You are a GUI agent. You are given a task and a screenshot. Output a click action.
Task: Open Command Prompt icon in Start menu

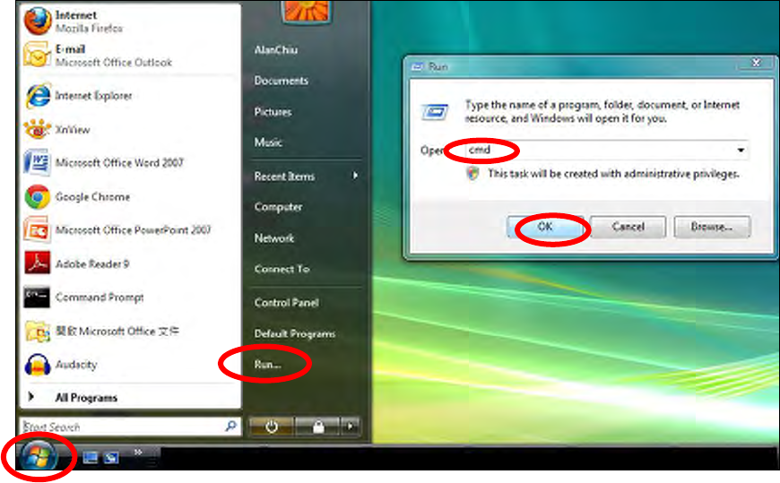pos(37,297)
